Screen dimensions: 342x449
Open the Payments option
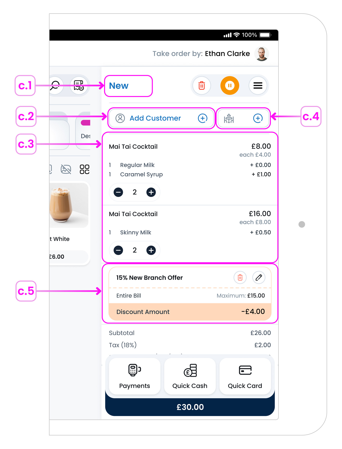click(x=135, y=376)
